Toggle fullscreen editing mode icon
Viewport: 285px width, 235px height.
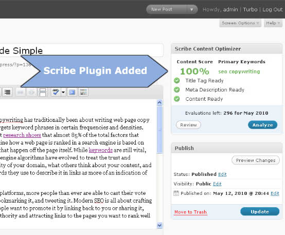[72, 92]
